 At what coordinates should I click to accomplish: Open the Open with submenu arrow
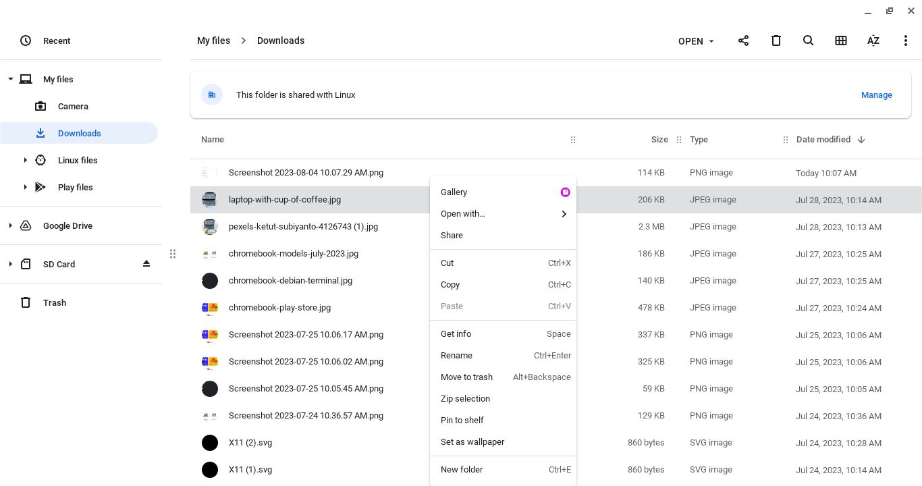564,214
